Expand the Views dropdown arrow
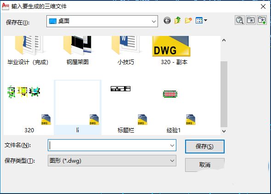The height and width of the screenshot is (194, 271). [205, 20]
